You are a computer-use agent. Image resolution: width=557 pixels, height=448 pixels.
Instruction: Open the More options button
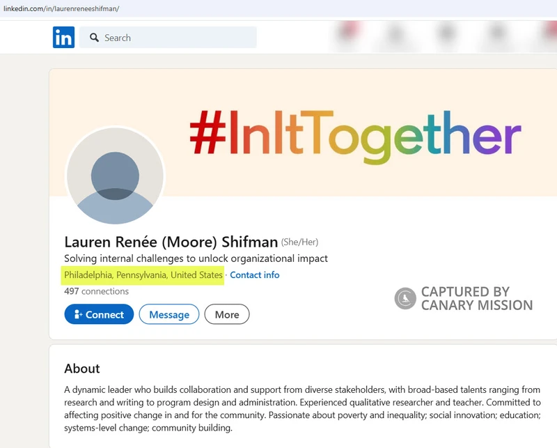[227, 314]
